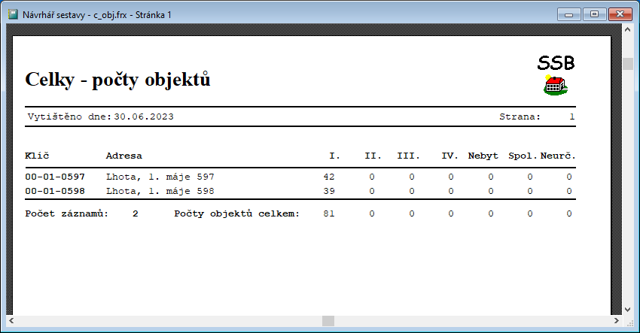Select the row key 00-01-0597
The width and height of the screenshot is (640, 333).
pos(54,177)
